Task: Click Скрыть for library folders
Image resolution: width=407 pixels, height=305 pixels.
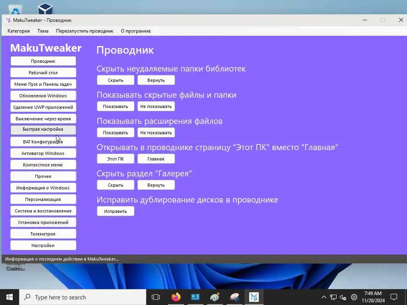Action: click(x=116, y=80)
